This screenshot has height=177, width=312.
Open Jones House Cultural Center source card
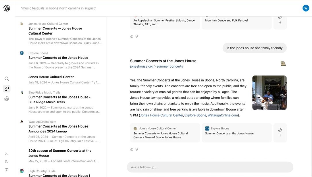(x=165, y=133)
